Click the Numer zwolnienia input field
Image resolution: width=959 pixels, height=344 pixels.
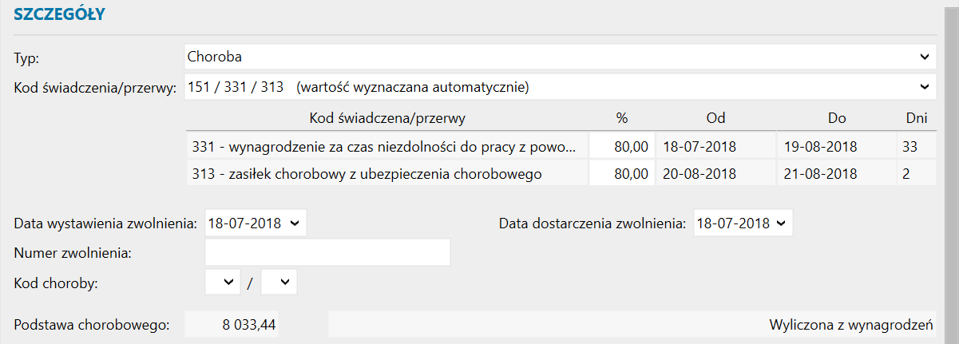(x=327, y=252)
